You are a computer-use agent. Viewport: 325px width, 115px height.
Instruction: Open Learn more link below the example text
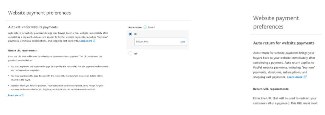tap(14, 95)
